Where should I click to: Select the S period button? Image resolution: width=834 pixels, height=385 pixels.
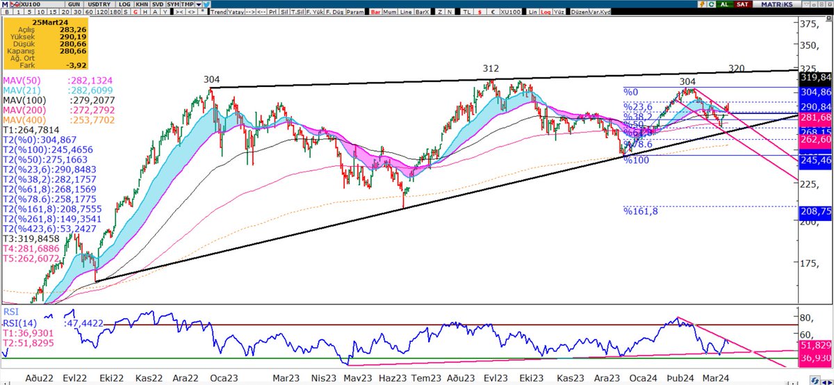click(126, 12)
